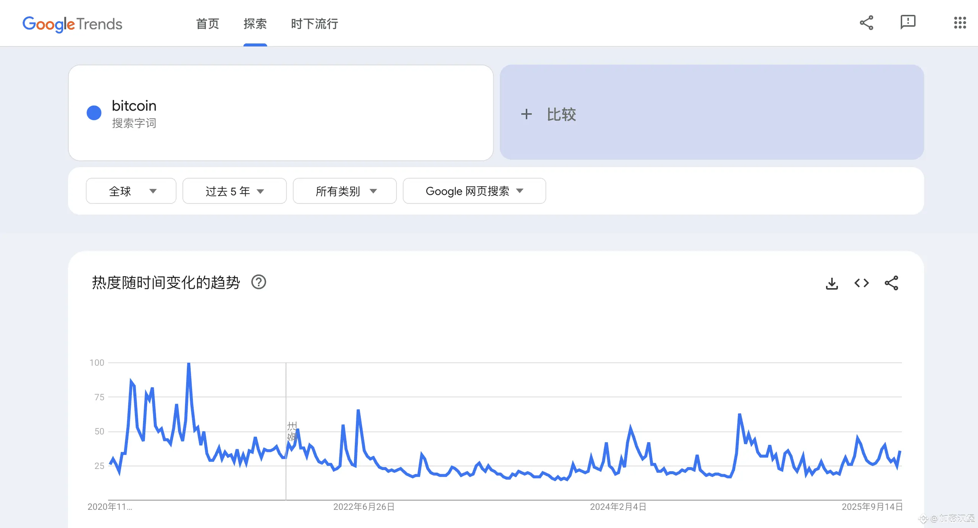978x528 pixels.
Task: Click the Google Trends logo
Action: [x=72, y=24]
